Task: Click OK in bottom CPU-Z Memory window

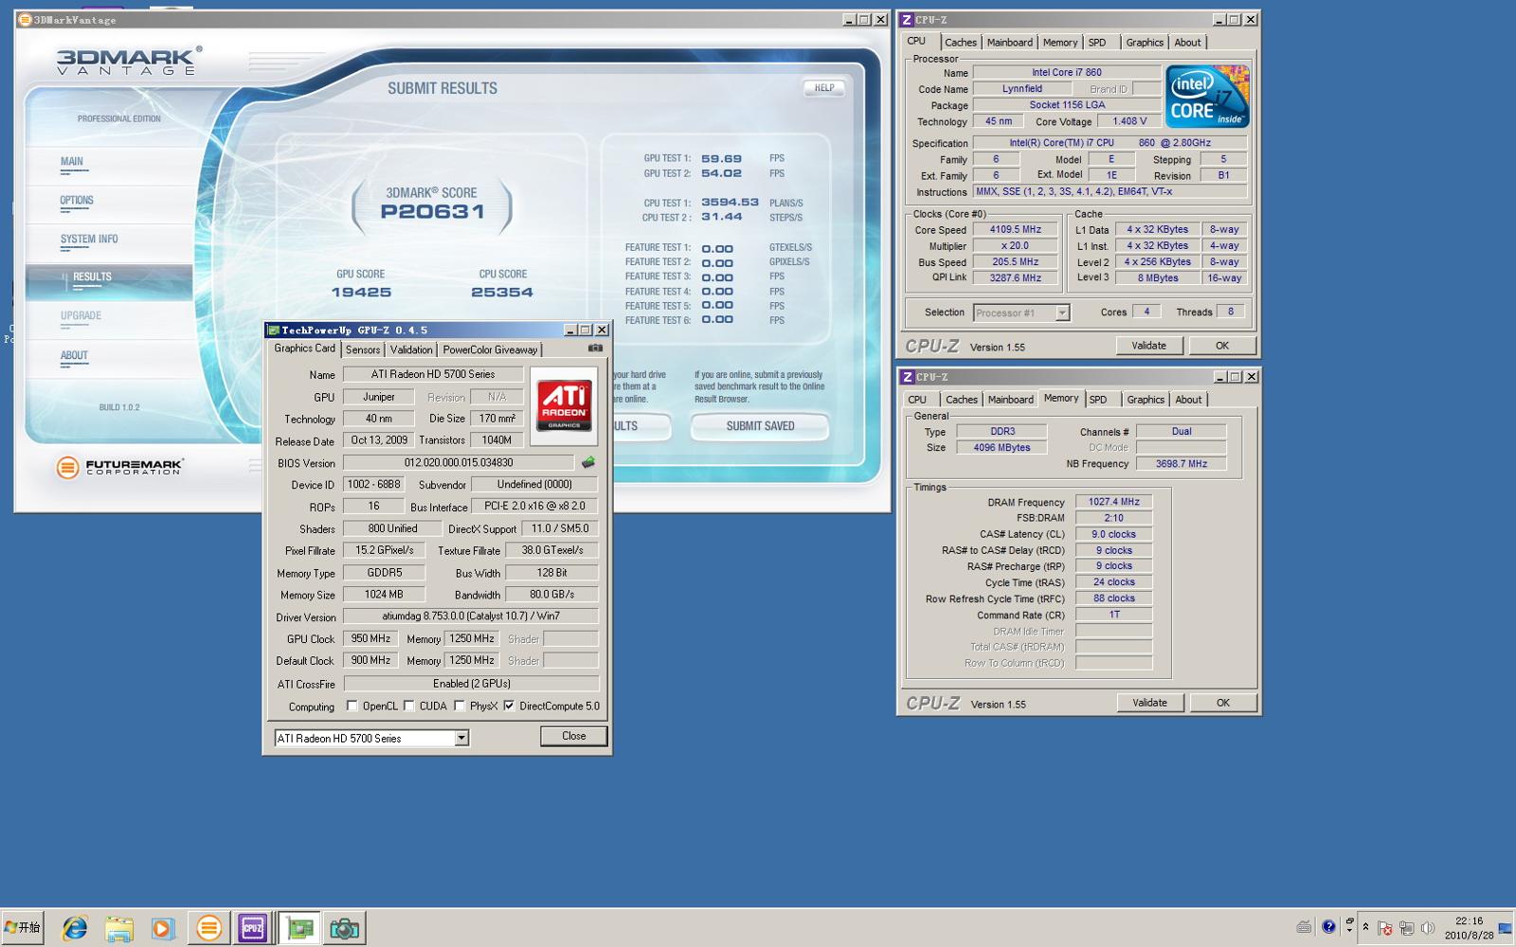Action: click(1223, 703)
